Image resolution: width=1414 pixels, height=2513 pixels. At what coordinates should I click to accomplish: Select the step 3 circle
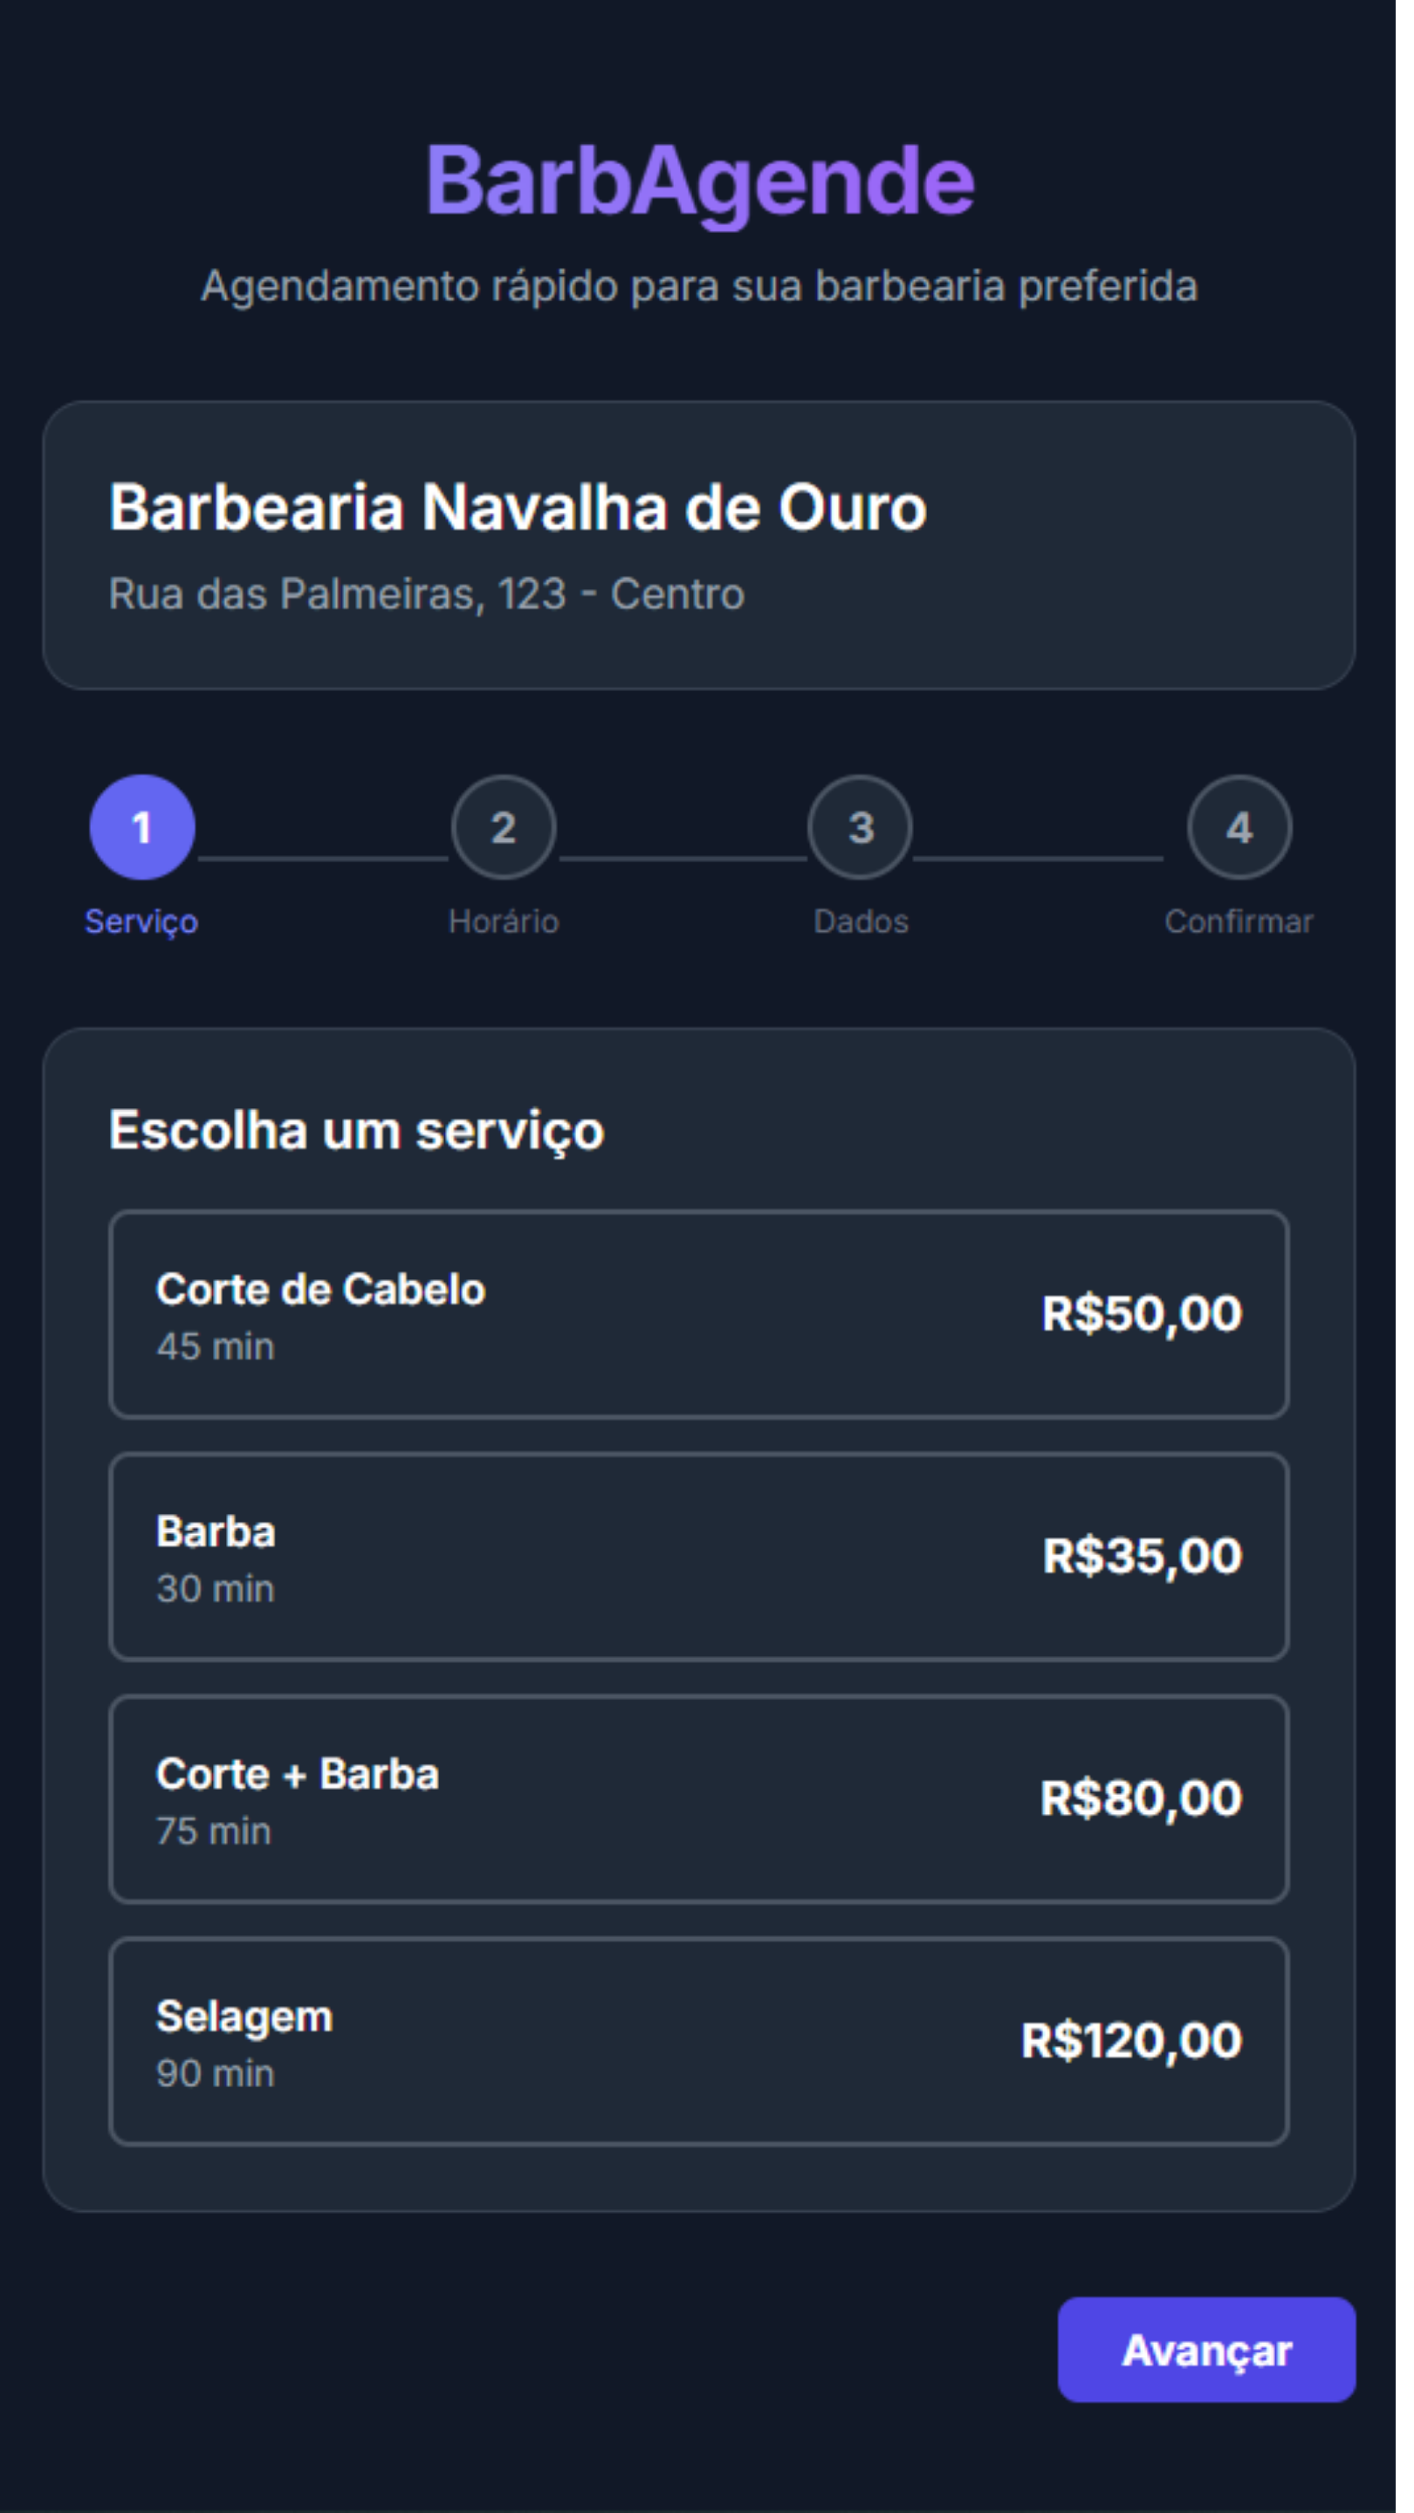860,827
